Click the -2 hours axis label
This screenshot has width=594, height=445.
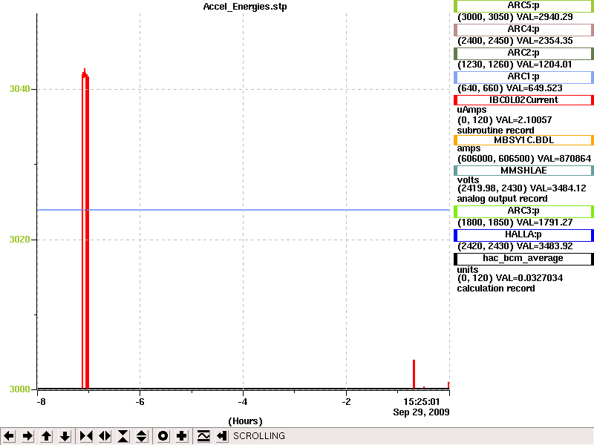click(346, 402)
